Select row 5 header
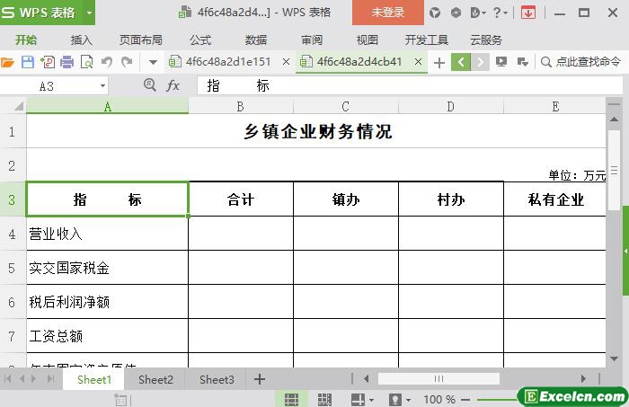 (x=13, y=268)
